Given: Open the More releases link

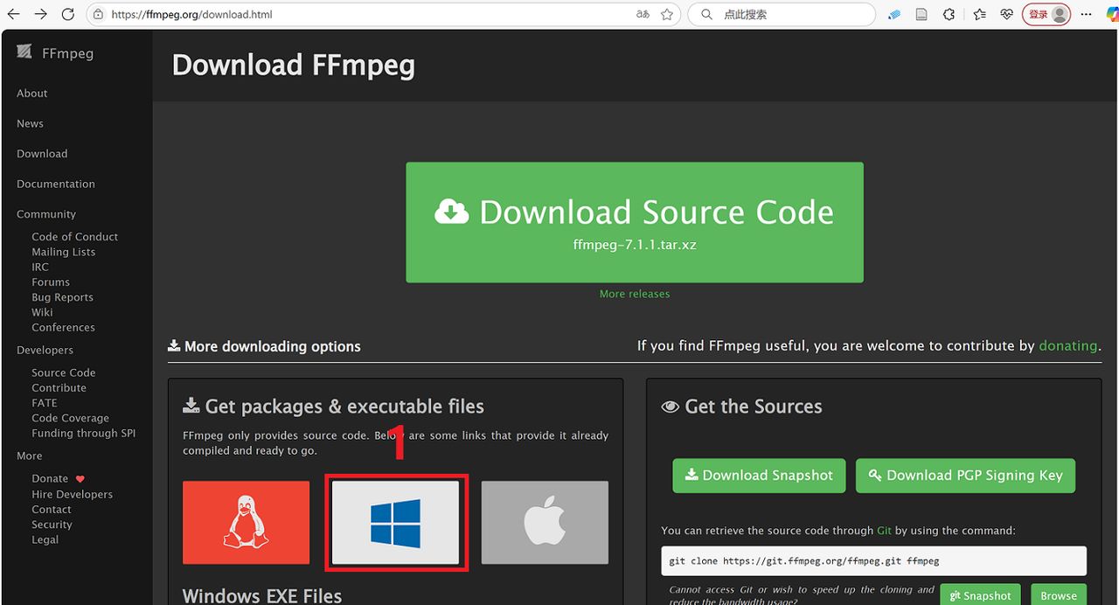Looking at the screenshot, I should pos(635,294).
